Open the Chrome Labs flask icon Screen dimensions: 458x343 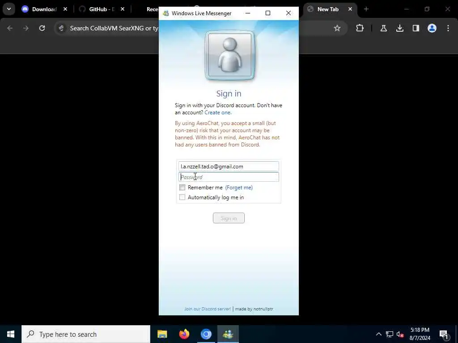[x=384, y=28]
